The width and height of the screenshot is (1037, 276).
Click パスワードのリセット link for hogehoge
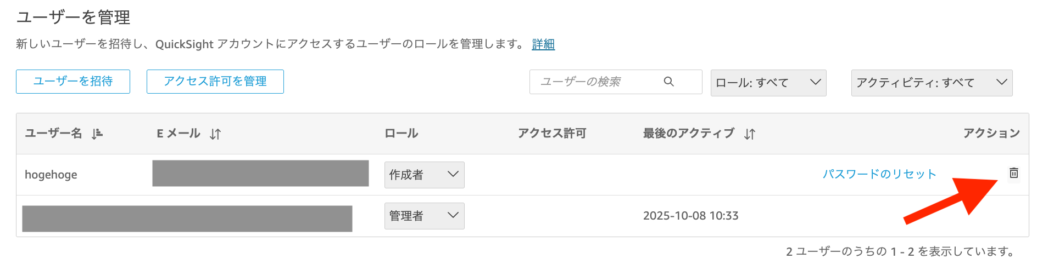point(879,174)
